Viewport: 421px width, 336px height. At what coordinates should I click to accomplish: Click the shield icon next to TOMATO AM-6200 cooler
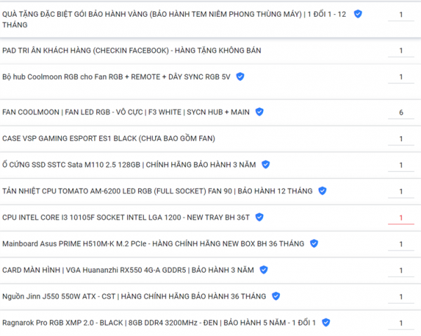pyautogui.click(x=322, y=191)
